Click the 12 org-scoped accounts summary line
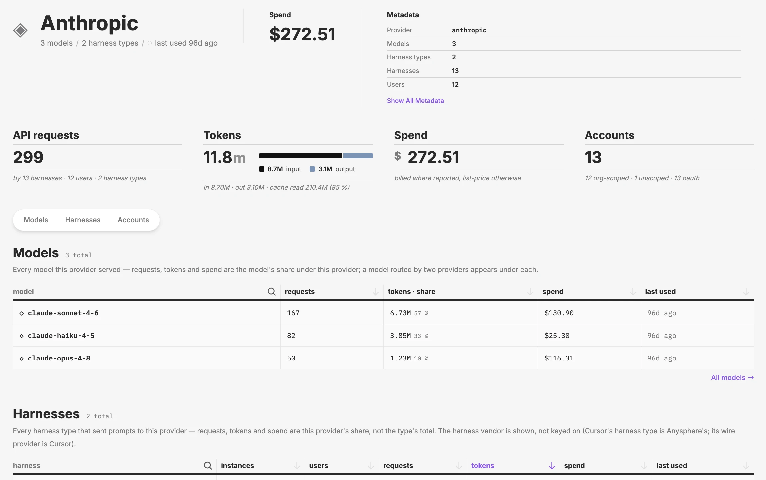Viewport: 766px width, 480px height. pos(642,178)
